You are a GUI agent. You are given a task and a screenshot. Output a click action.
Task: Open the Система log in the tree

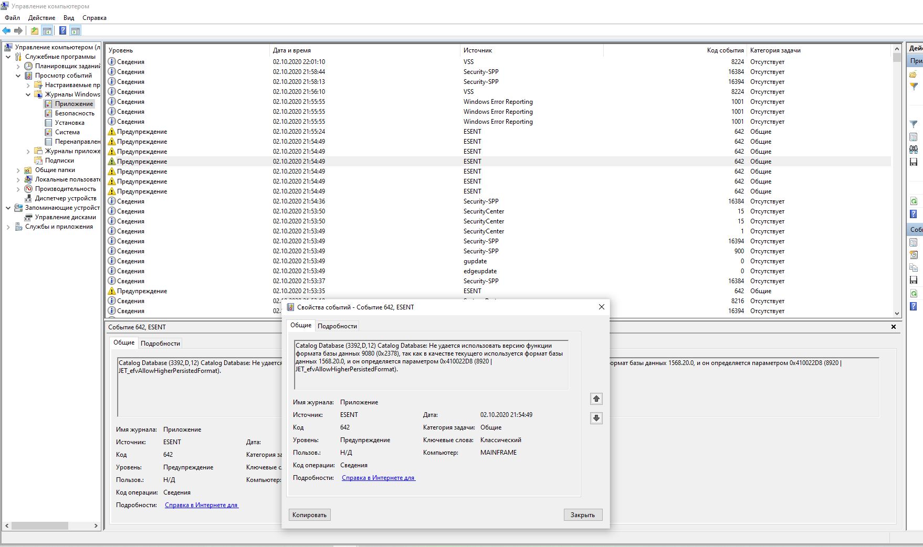(67, 132)
